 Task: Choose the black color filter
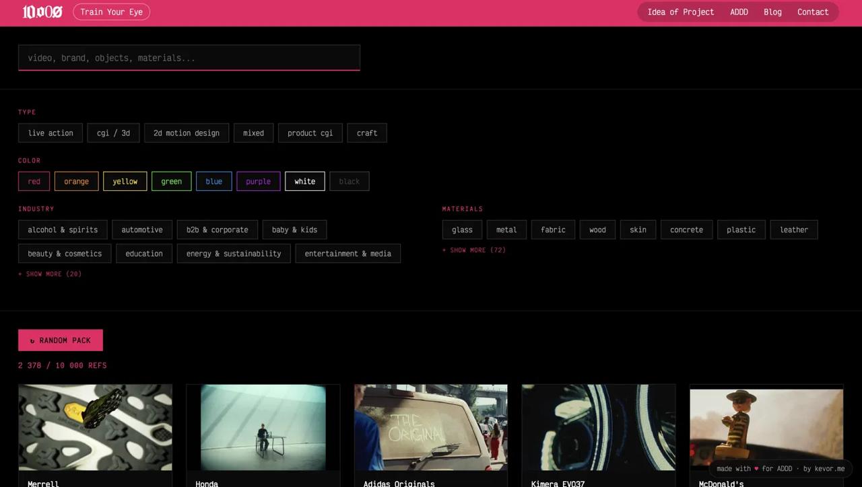pyautogui.click(x=349, y=182)
